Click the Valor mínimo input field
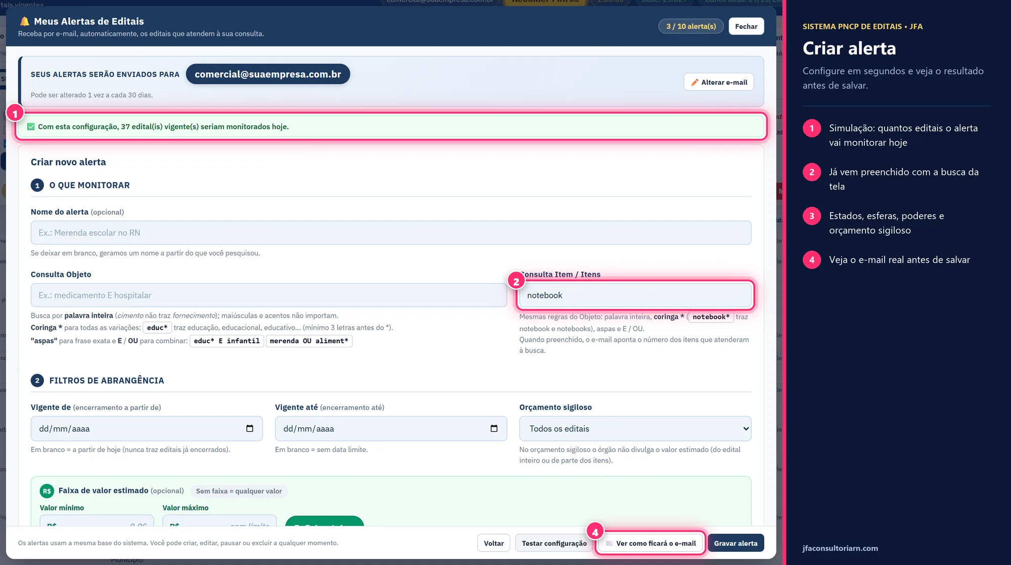This screenshot has width=1011, height=565. click(97, 521)
